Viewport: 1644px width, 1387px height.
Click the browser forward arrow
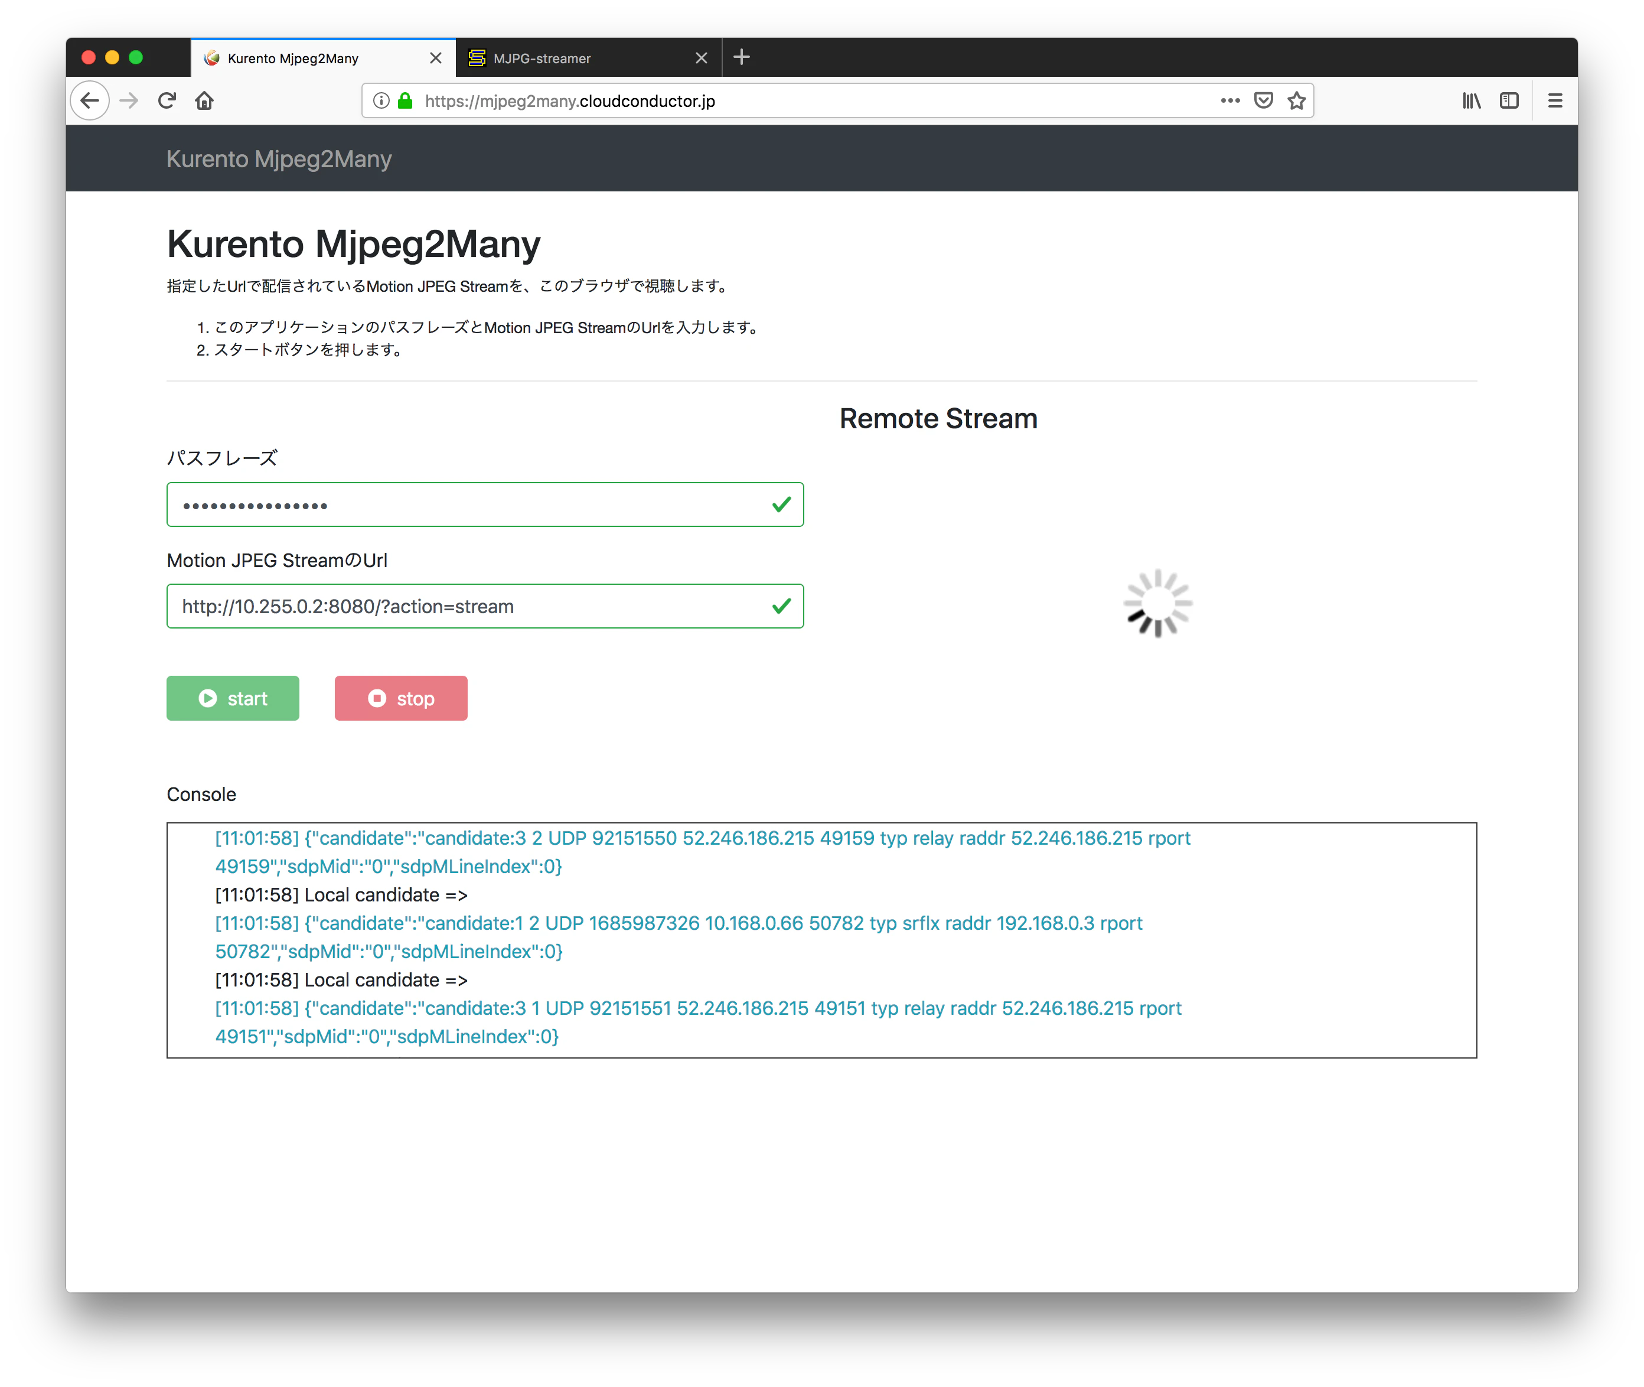129,100
